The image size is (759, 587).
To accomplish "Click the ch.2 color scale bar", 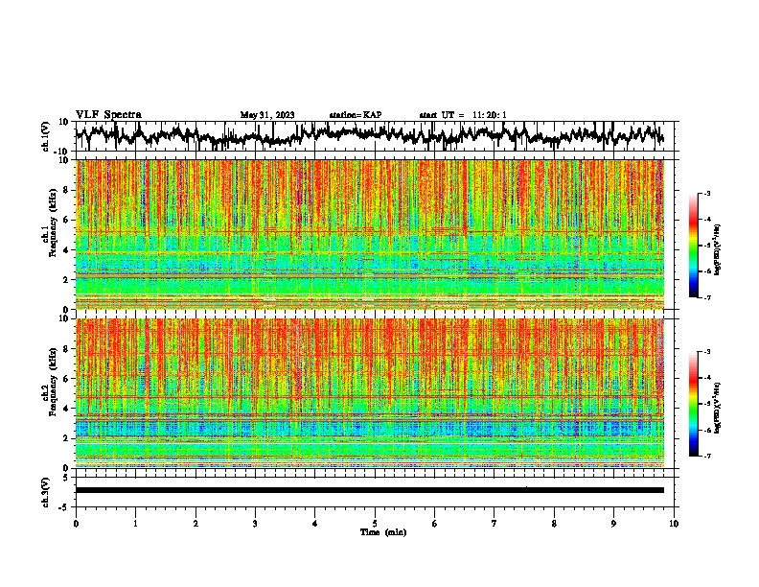I will tap(694, 404).
